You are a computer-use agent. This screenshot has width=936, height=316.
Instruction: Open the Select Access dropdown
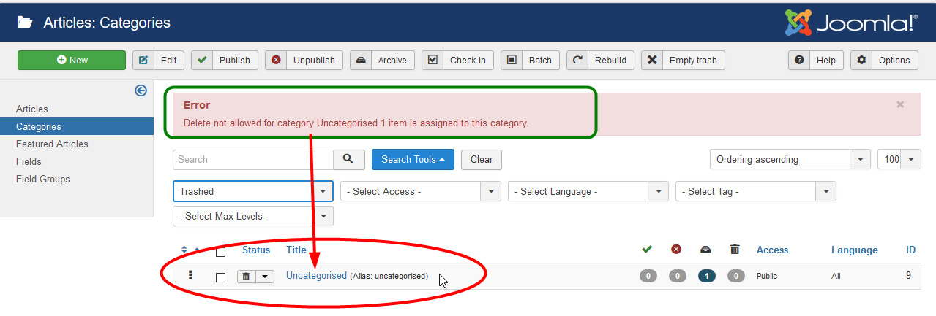(x=421, y=191)
